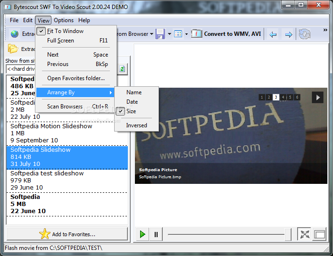This screenshot has height=256, width=333.
Task: Open the Help menu
Action: click(x=84, y=20)
